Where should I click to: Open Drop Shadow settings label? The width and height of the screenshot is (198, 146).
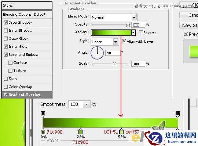coord(20,23)
